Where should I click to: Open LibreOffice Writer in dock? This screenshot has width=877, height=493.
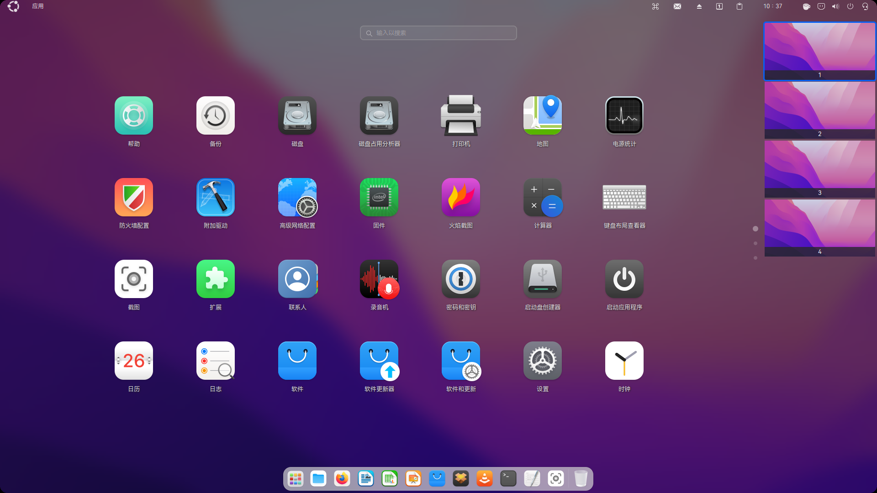(x=366, y=479)
